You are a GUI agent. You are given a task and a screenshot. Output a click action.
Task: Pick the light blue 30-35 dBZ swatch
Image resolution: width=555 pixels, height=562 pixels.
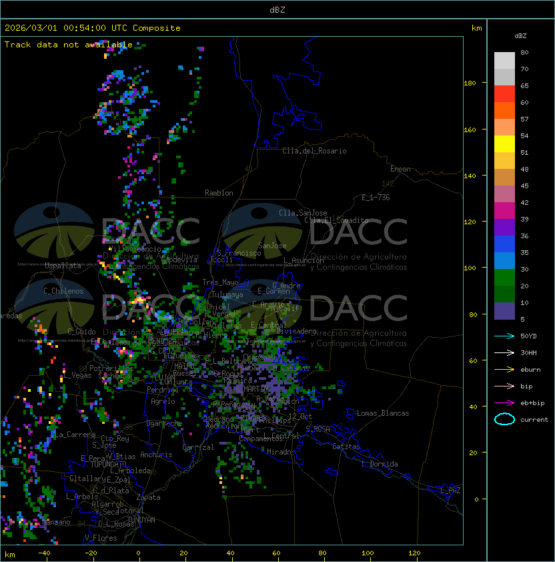[504, 260]
